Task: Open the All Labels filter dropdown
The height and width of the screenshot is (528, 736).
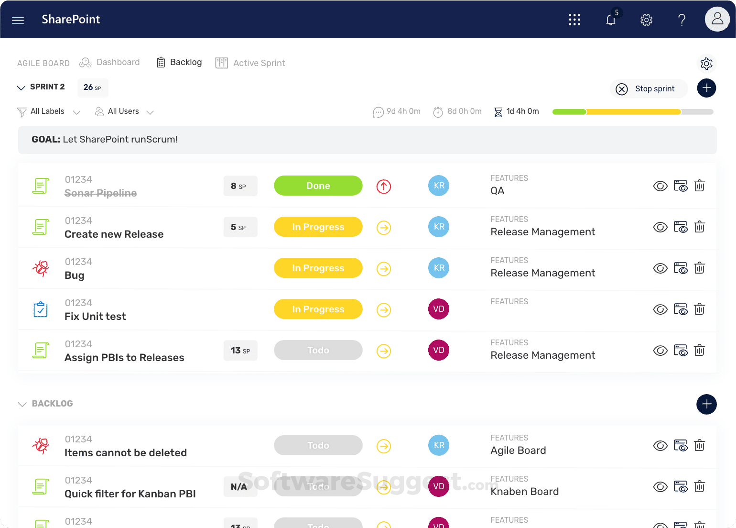Action: (49, 111)
